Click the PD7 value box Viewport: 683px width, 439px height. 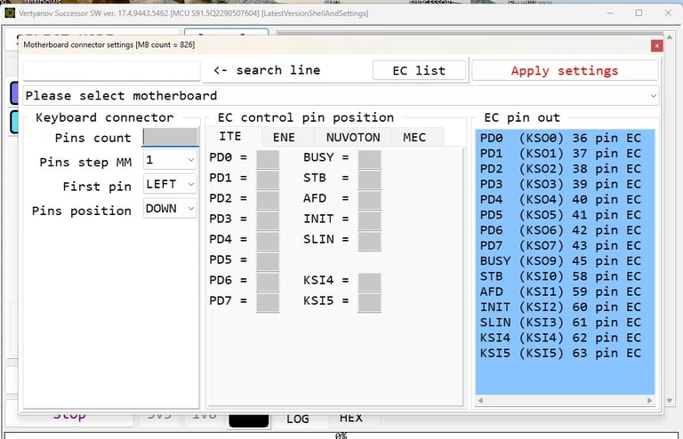tap(268, 302)
